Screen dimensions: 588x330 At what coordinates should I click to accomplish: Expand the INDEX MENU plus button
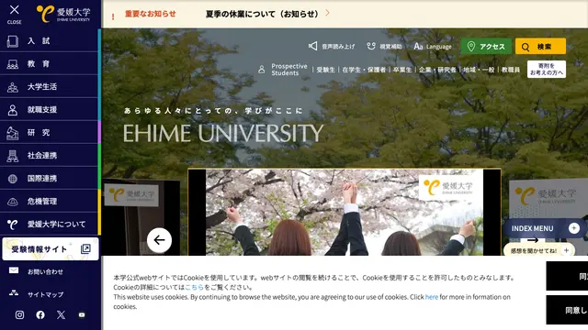pos(573,228)
